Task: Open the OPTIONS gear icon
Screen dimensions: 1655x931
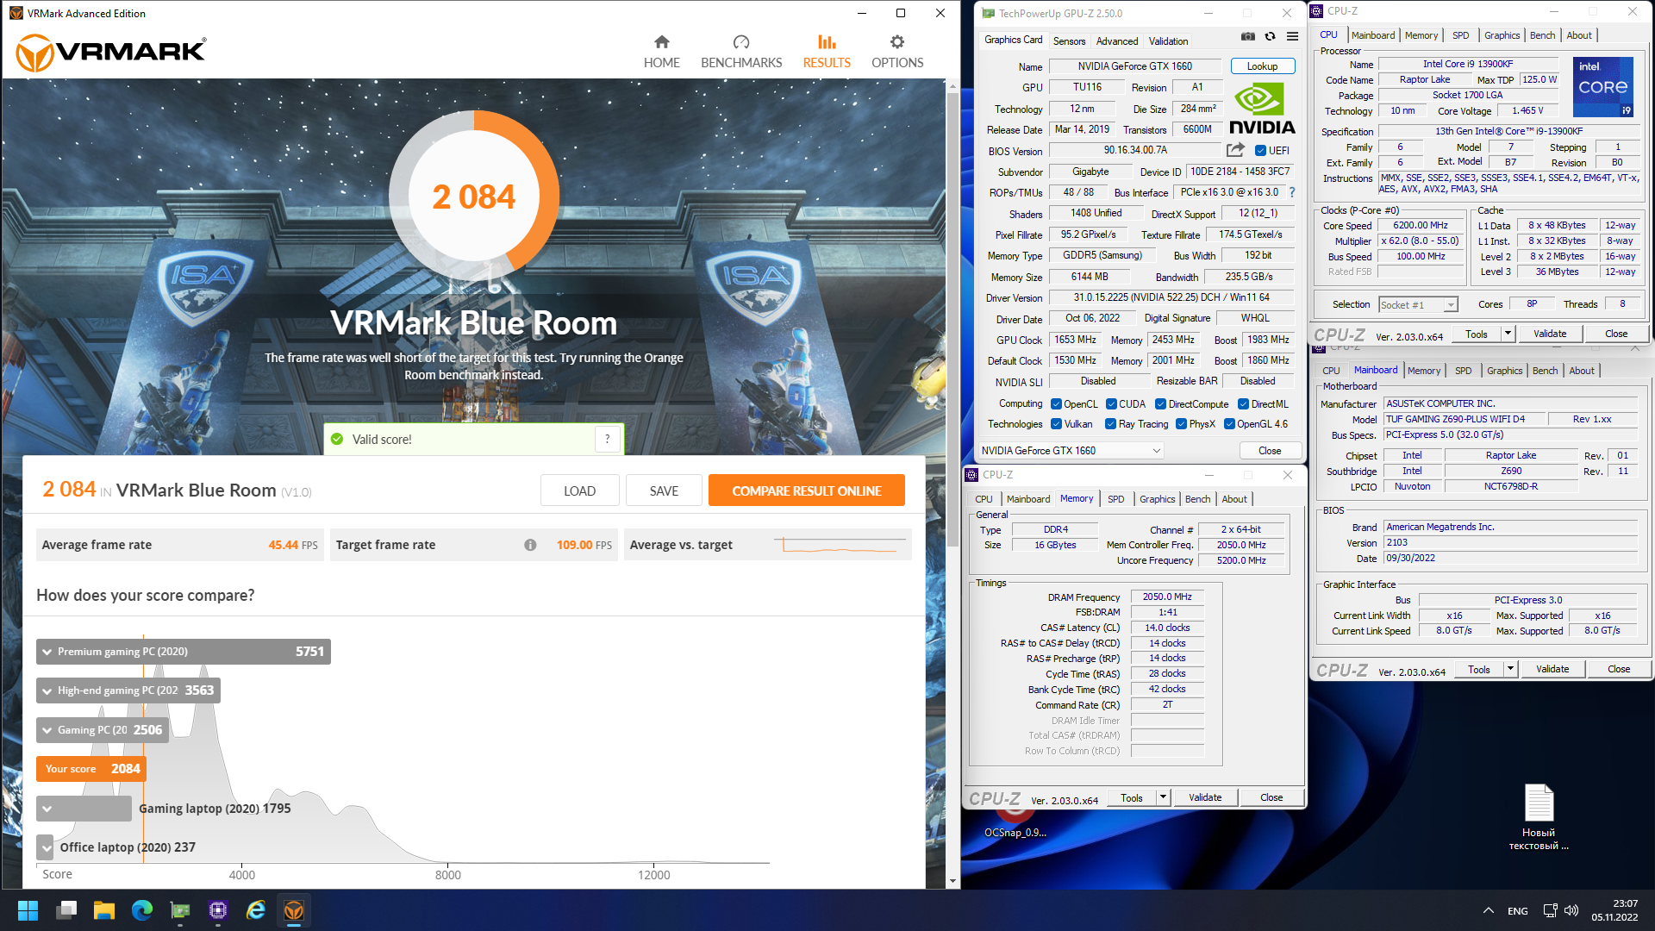Action: 897,42
